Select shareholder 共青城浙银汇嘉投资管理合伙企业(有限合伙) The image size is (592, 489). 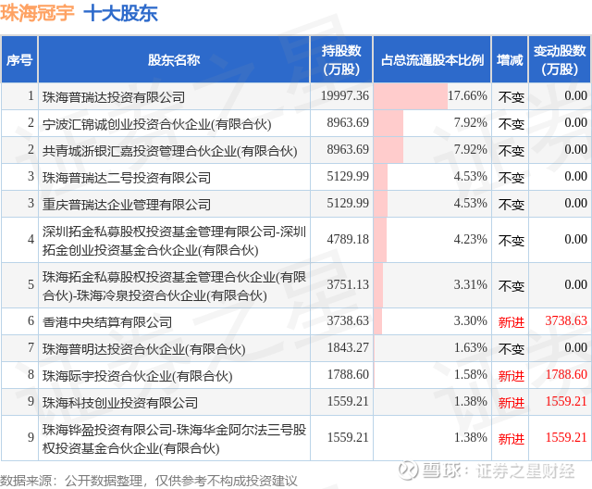point(169,151)
